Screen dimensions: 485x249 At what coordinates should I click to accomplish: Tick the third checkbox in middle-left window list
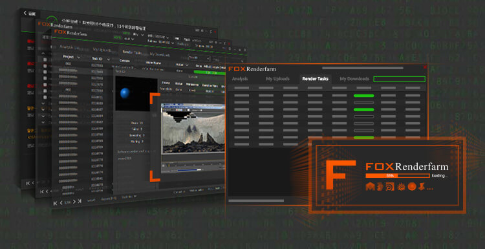point(45,72)
